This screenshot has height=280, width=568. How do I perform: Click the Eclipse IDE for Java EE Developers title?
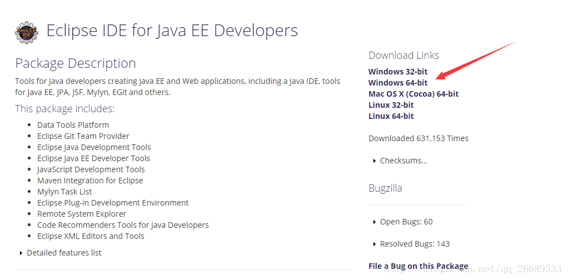(172, 31)
